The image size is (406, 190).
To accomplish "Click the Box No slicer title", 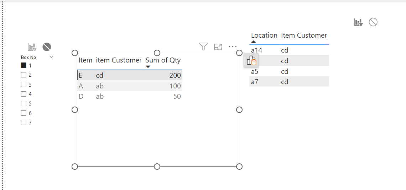I will (x=28, y=57).
